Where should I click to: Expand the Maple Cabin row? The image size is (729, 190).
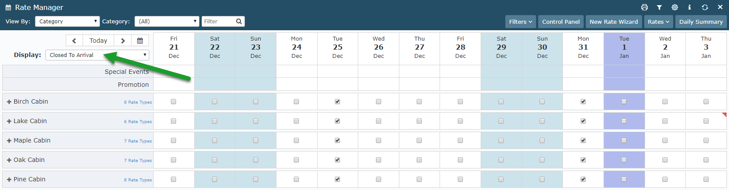click(x=9, y=141)
